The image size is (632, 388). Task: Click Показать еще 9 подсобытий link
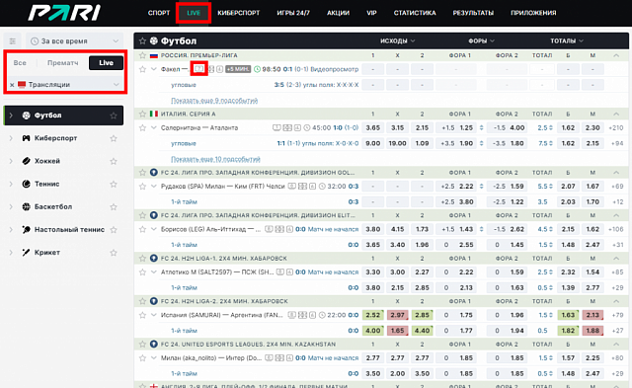pyautogui.click(x=214, y=101)
